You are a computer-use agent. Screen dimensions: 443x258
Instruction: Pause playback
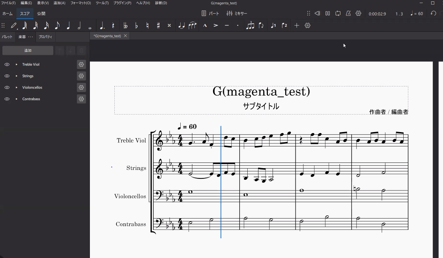(x=327, y=13)
